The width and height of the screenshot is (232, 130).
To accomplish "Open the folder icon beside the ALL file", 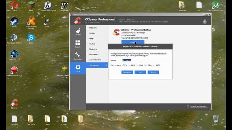I will point(182,6).
